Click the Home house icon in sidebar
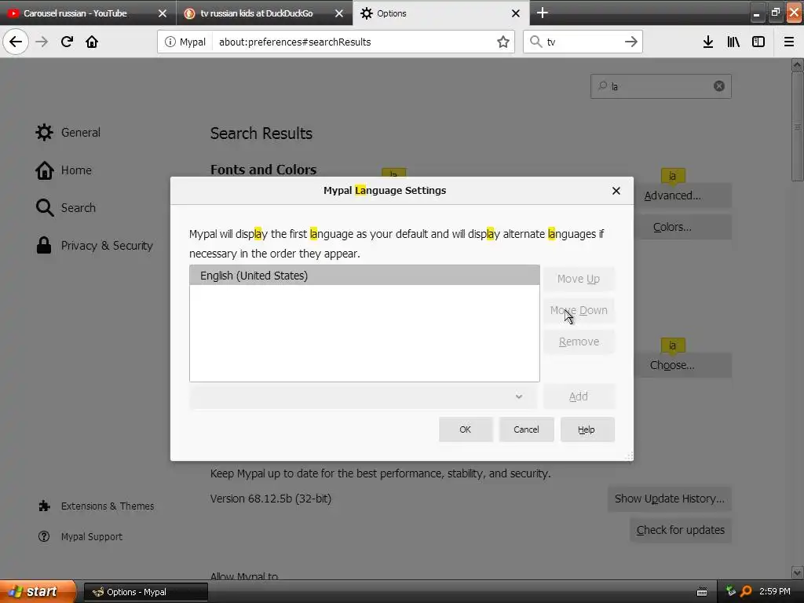This screenshot has height=603, width=804. [44, 170]
